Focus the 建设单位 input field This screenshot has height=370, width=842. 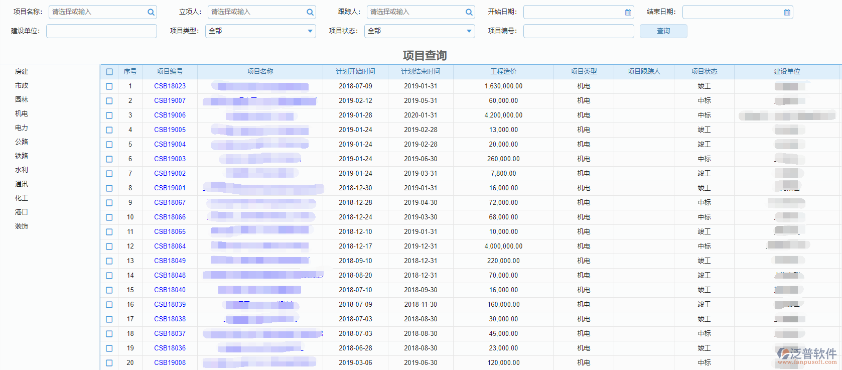101,31
